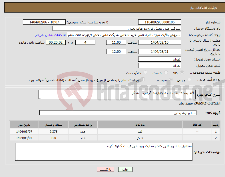Click the quantity cell 100
The height and width of the screenshot is (177, 225).
click(x=53, y=138)
